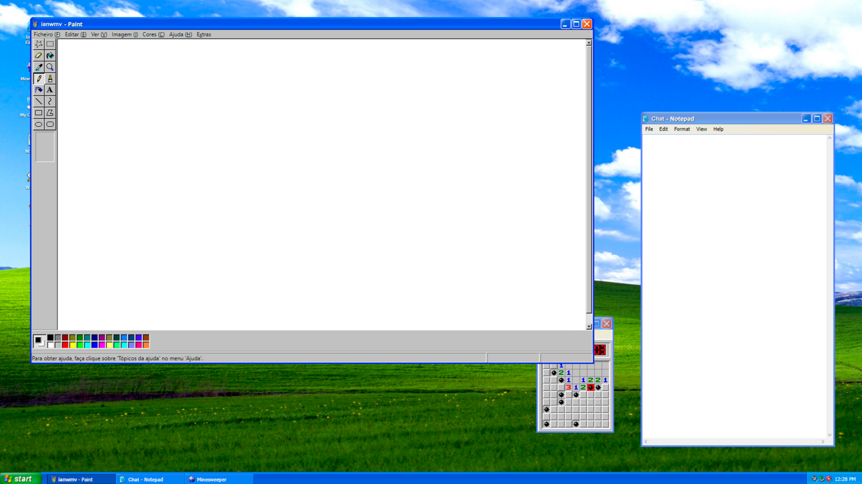Click the empty tool options box in Paint

coord(45,147)
